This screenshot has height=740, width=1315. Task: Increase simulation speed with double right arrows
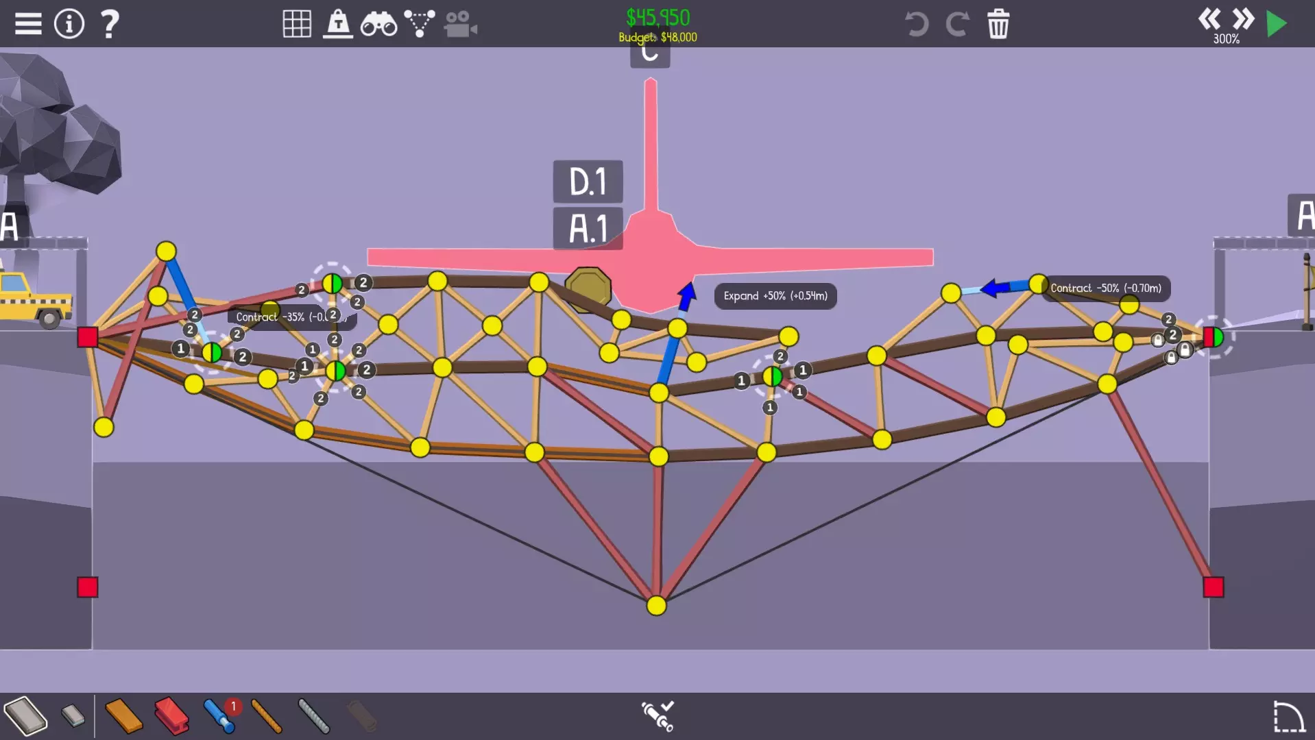1243,18
